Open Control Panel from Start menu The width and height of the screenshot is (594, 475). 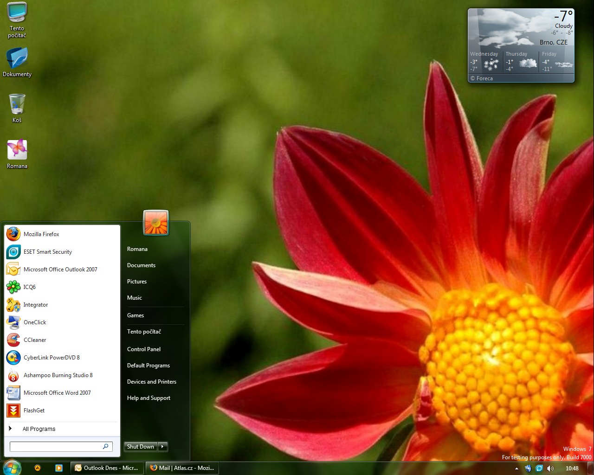pyautogui.click(x=144, y=349)
